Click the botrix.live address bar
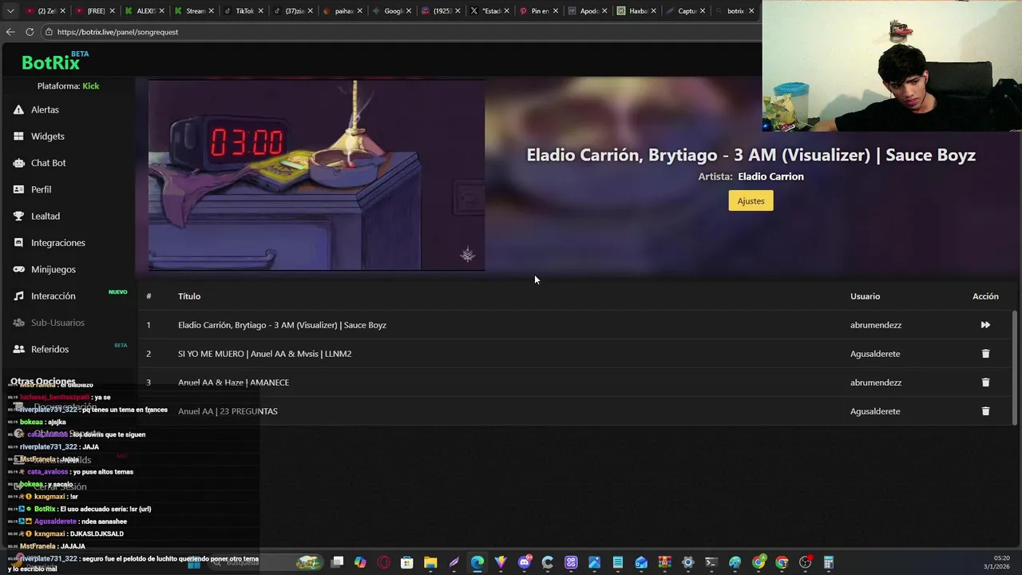 point(399,32)
